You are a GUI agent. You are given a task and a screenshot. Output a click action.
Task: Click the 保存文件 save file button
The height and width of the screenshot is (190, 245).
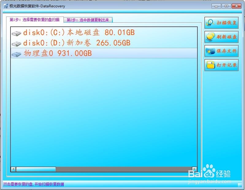[221, 51]
